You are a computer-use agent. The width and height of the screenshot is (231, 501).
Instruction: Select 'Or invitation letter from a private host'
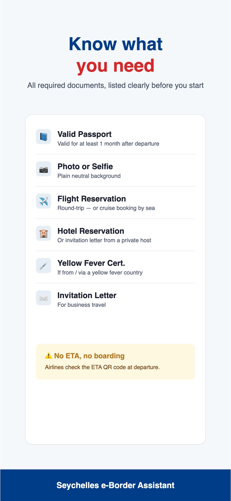104,240
